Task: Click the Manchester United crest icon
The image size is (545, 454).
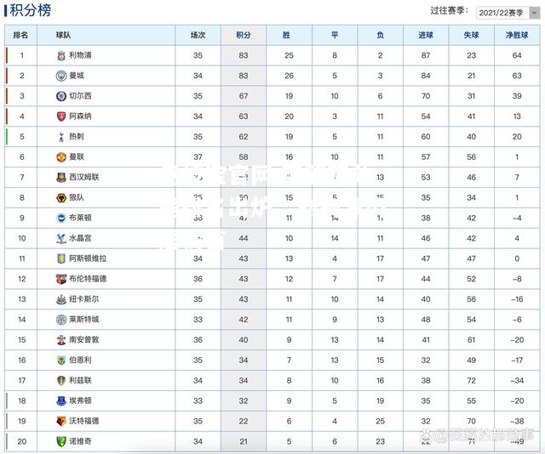Action: [61, 157]
